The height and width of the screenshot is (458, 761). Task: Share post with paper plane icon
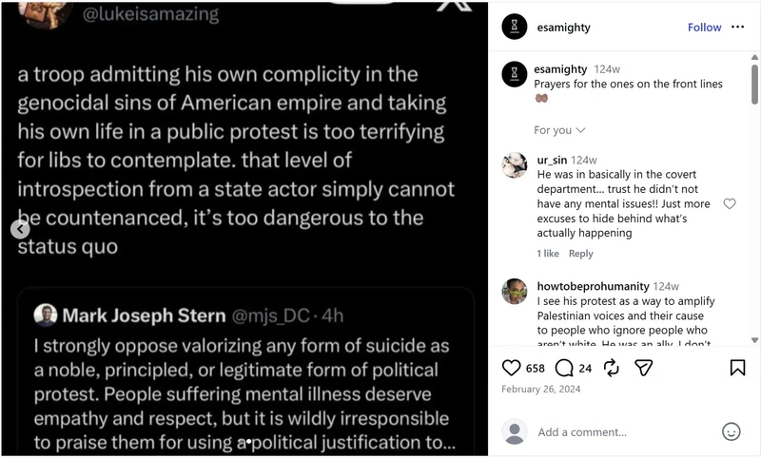pos(644,368)
